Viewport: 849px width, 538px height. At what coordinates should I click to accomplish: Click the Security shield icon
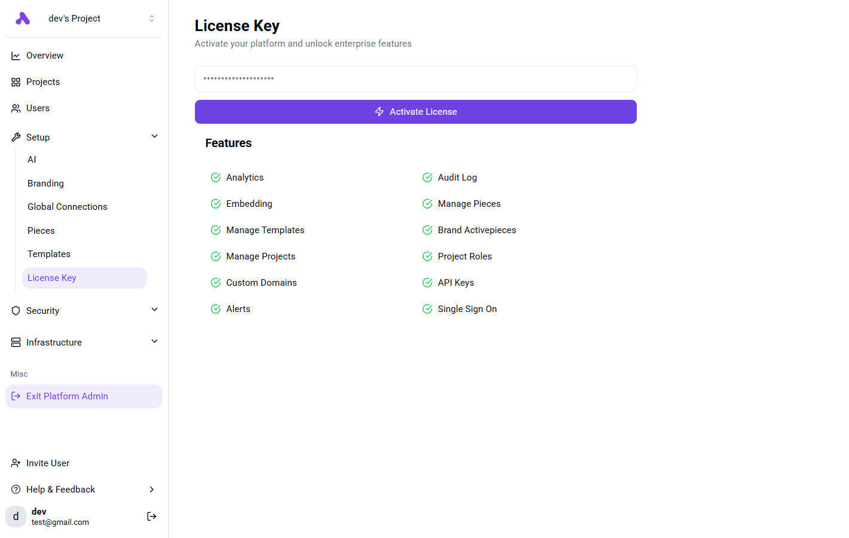(16, 310)
